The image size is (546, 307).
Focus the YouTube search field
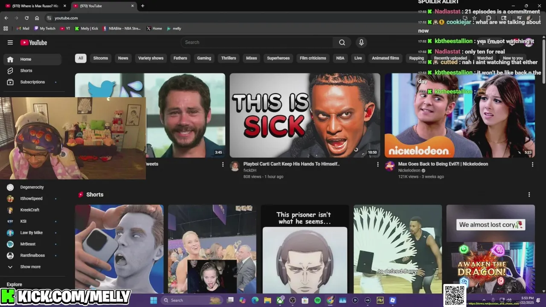(257, 42)
